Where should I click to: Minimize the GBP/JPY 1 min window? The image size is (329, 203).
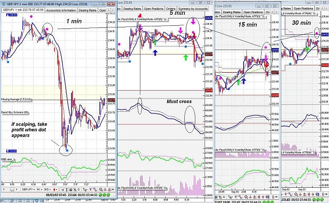pyautogui.click(x=95, y=4)
